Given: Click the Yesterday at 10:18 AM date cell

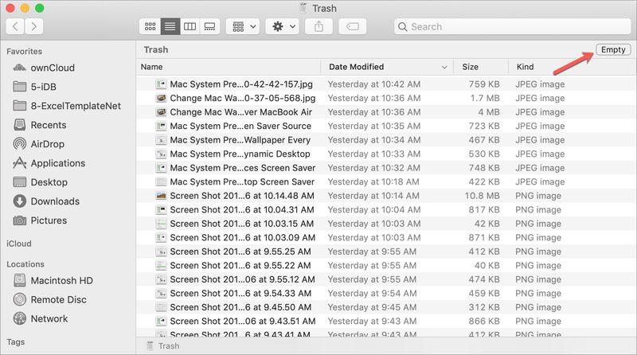Looking at the screenshot, I should pos(373,182).
